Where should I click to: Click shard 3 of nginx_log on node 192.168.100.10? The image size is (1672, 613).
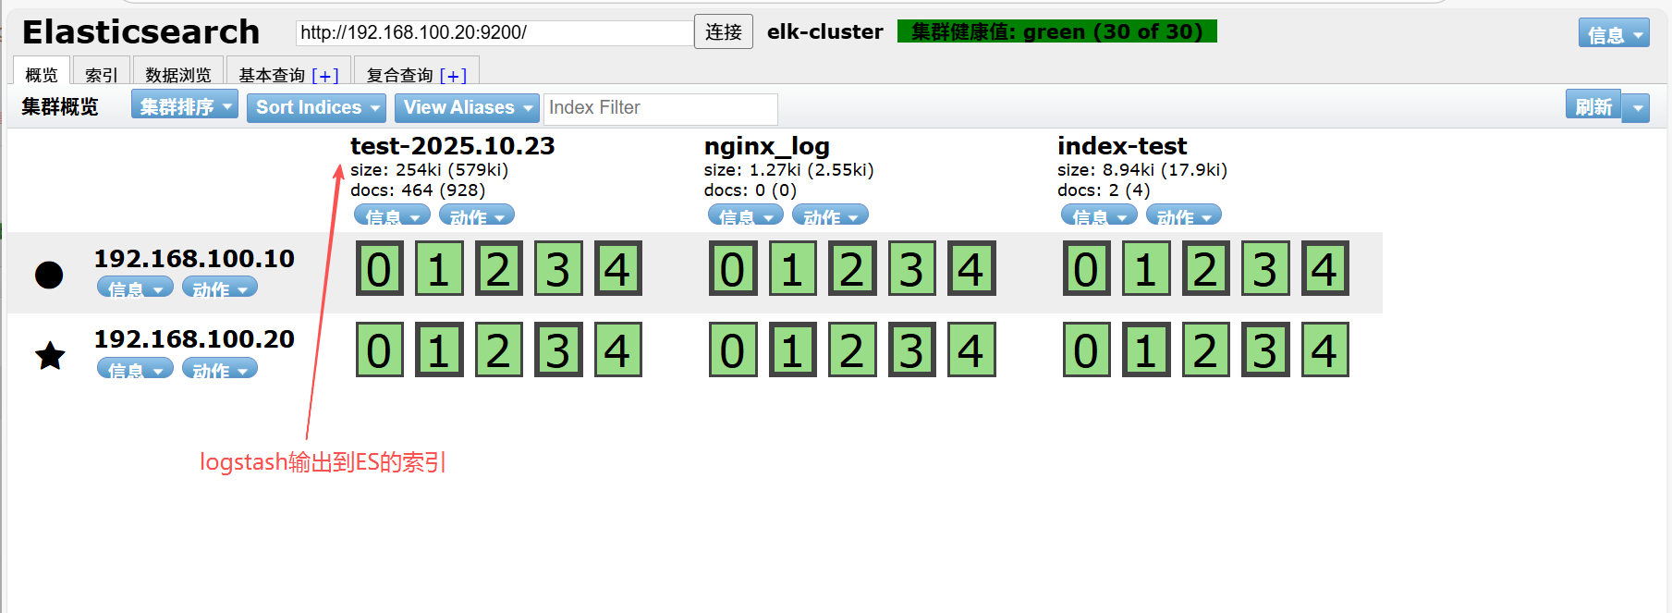point(911,268)
